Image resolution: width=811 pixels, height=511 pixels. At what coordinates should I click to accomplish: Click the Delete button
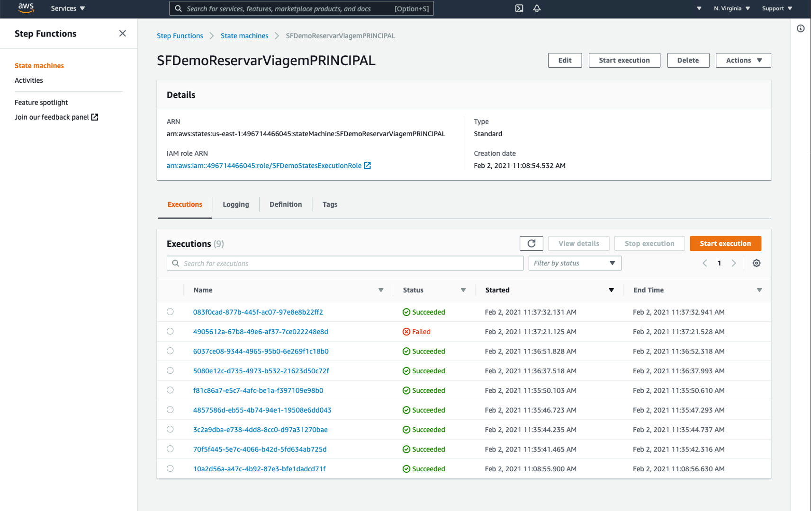(x=688, y=60)
